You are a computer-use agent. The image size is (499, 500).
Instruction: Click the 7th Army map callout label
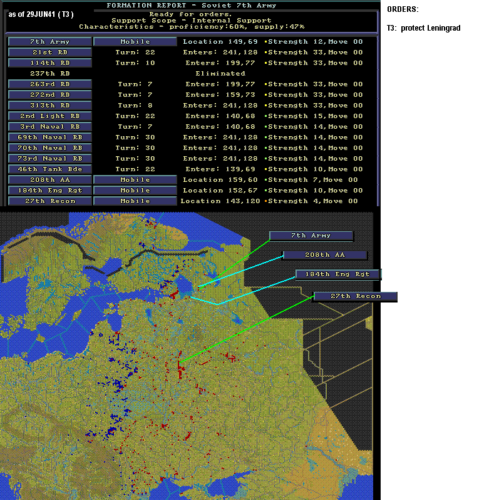(311, 236)
